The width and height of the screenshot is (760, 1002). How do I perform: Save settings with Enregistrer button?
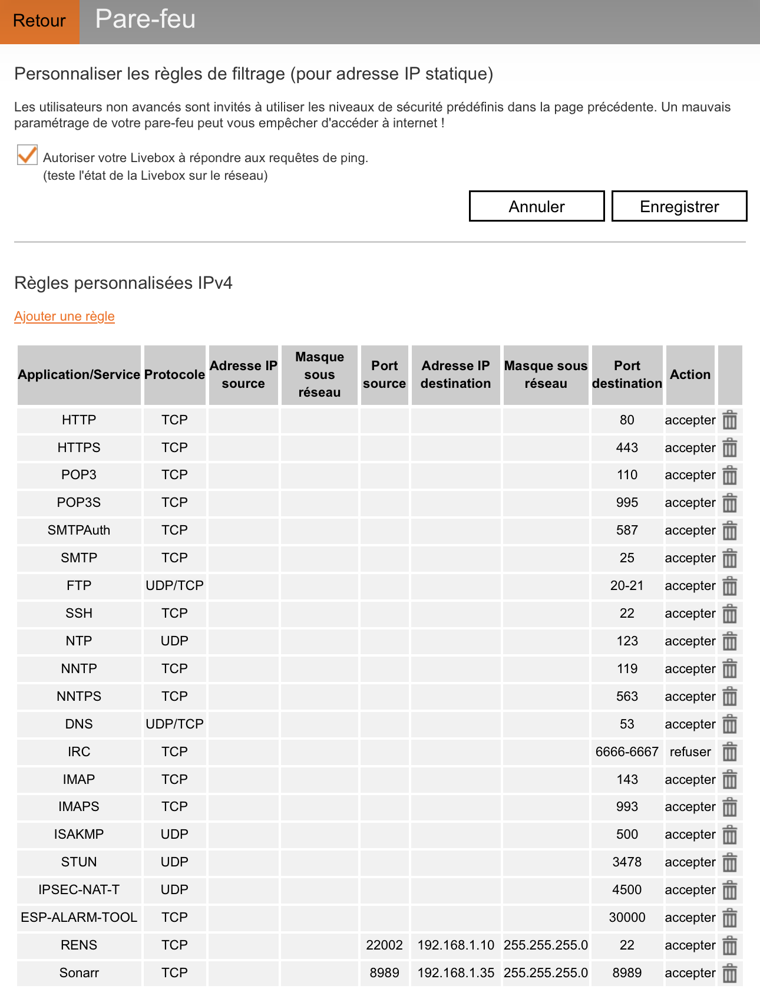coord(679,206)
